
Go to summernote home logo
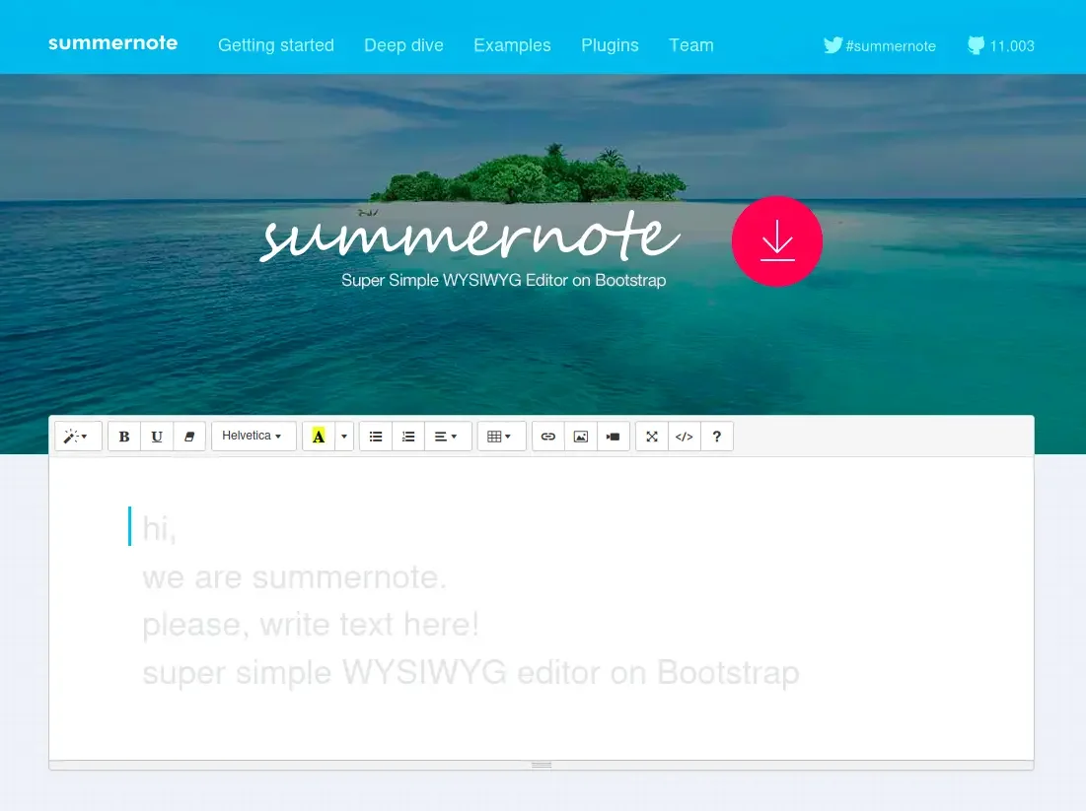click(x=112, y=43)
